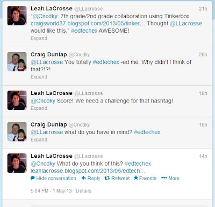This screenshot has height=207, width=215.
Task: Click the 5:04 PM - 1 May 13 timestamp
Action: pos(51,191)
